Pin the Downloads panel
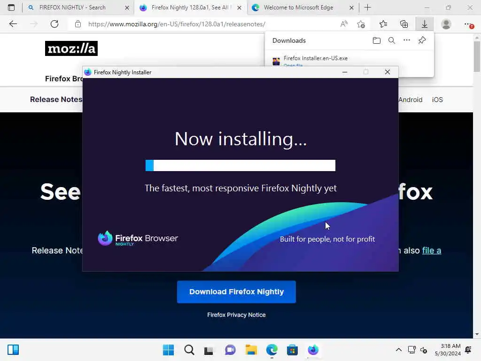The width and height of the screenshot is (481, 361). 422,40
